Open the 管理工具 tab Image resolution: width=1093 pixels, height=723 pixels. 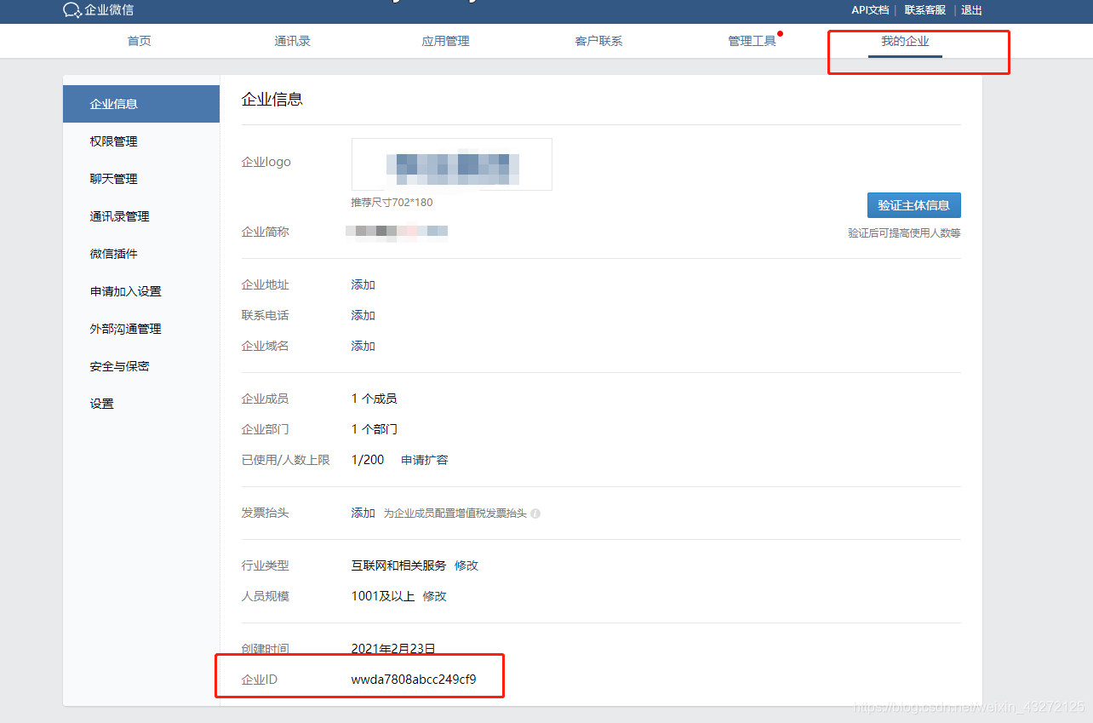tap(752, 41)
